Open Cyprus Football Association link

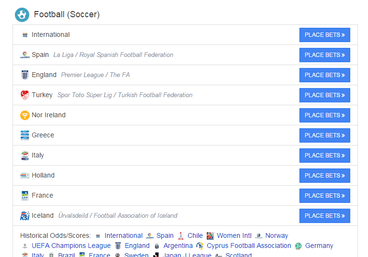(249, 246)
